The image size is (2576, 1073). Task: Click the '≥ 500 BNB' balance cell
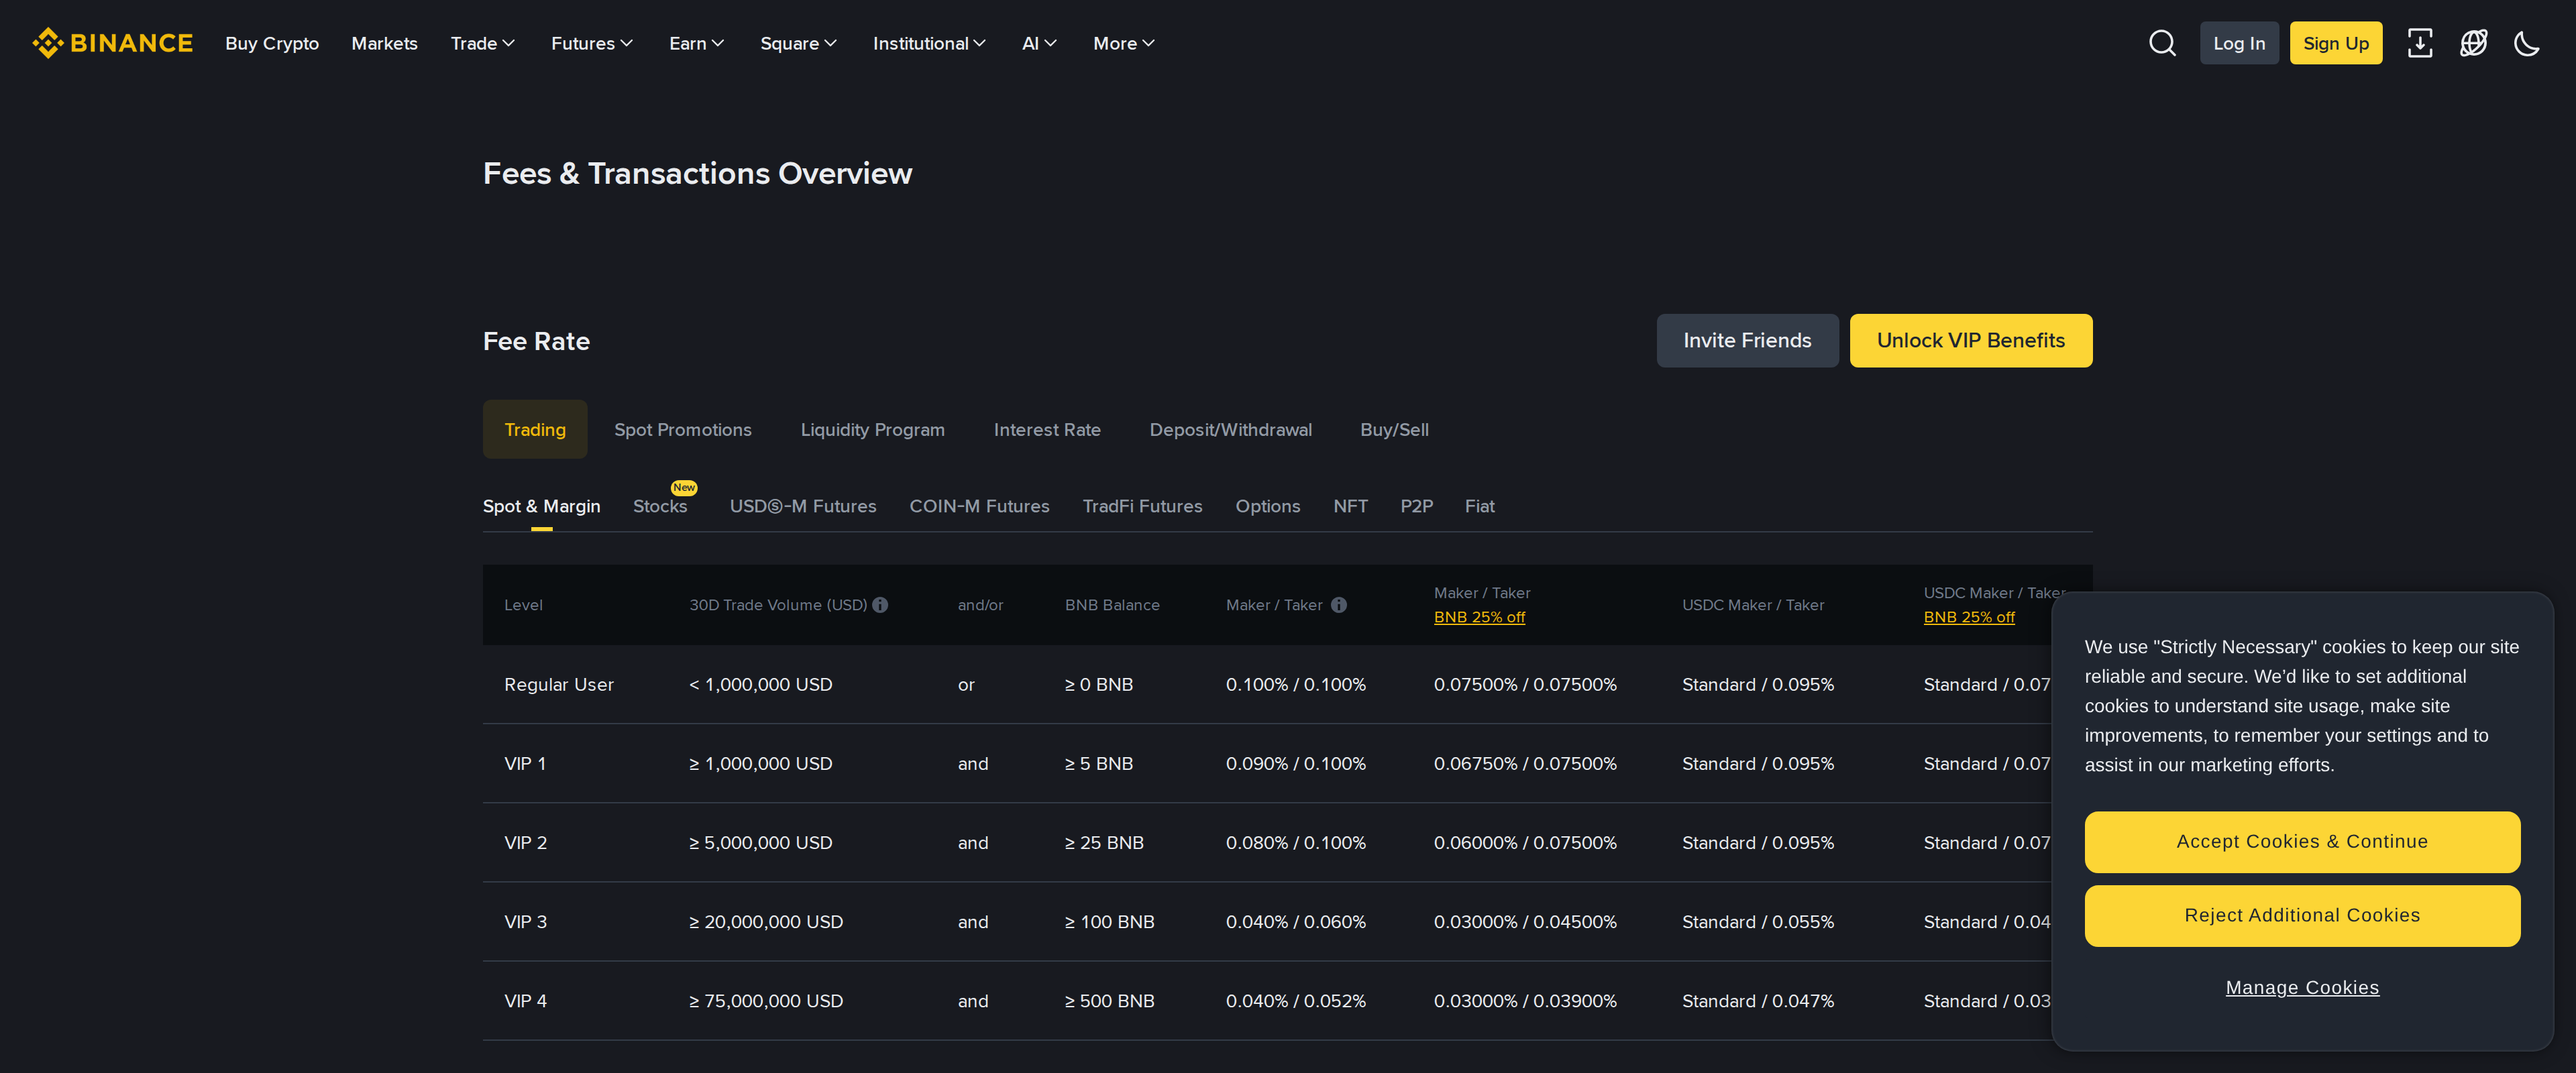coord(1110,1000)
